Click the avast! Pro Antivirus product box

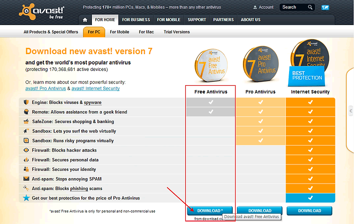coord(261,64)
